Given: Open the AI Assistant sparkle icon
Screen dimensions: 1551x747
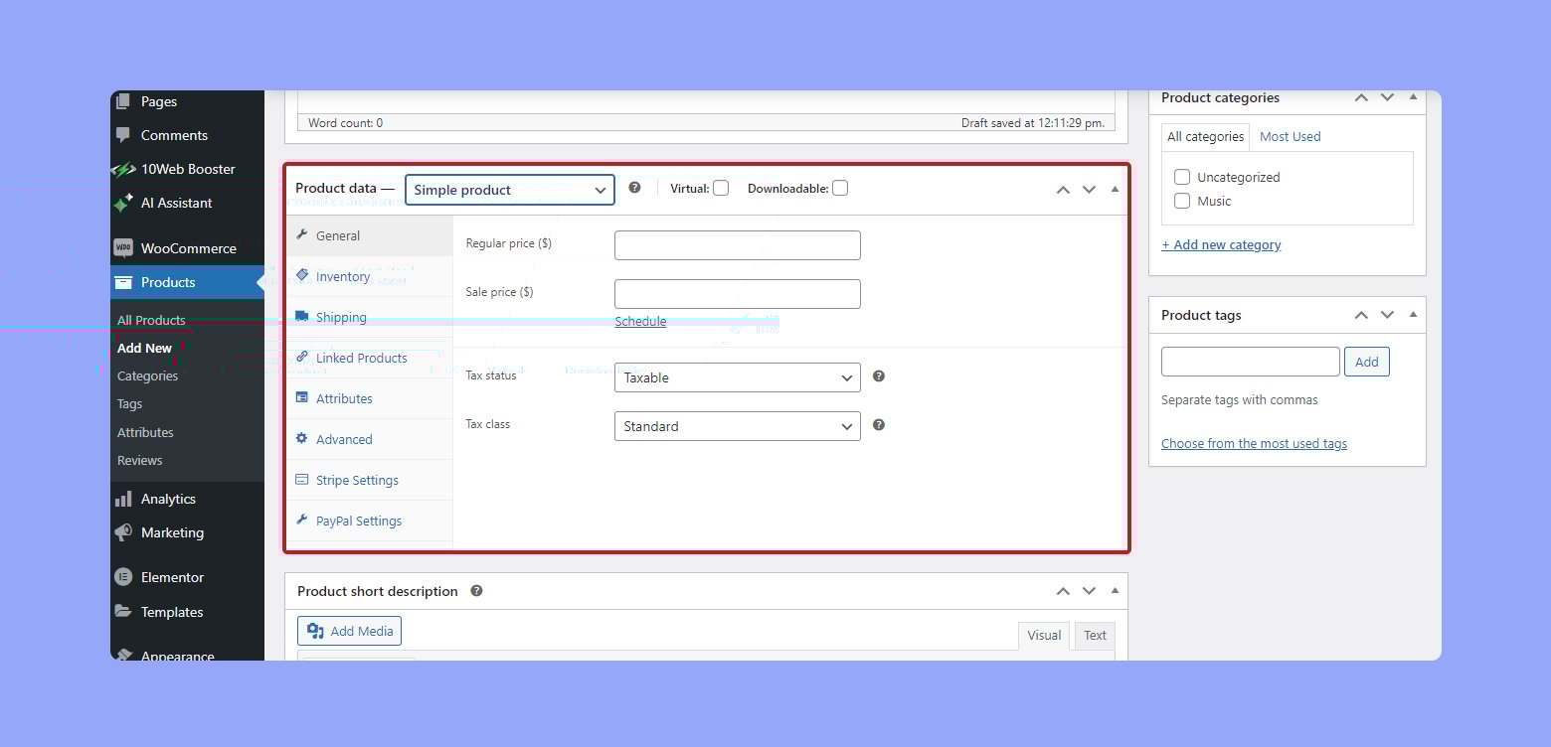Looking at the screenshot, I should tap(123, 203).
